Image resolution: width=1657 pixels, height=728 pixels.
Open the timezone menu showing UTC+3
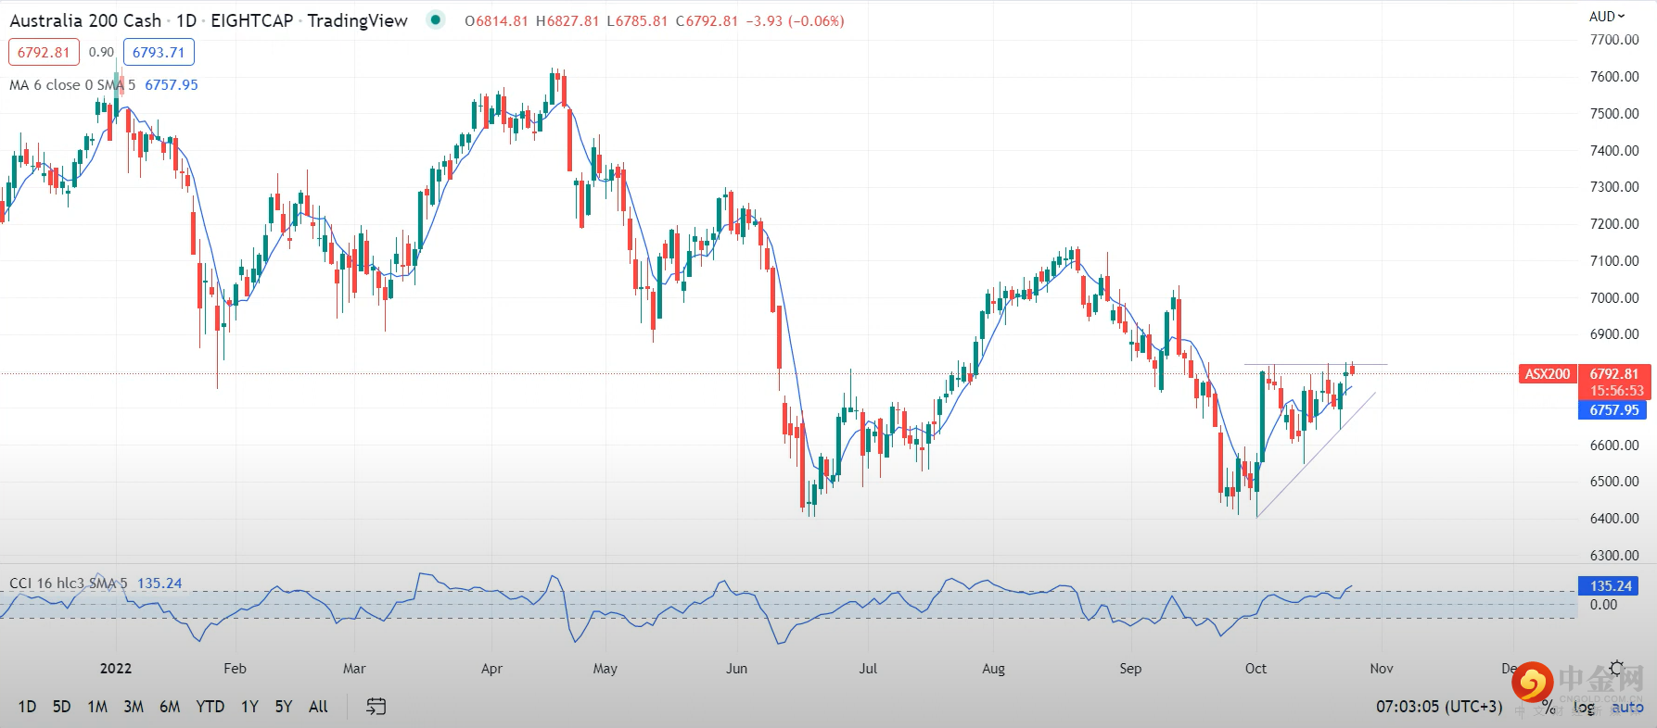coord(1439,707)
